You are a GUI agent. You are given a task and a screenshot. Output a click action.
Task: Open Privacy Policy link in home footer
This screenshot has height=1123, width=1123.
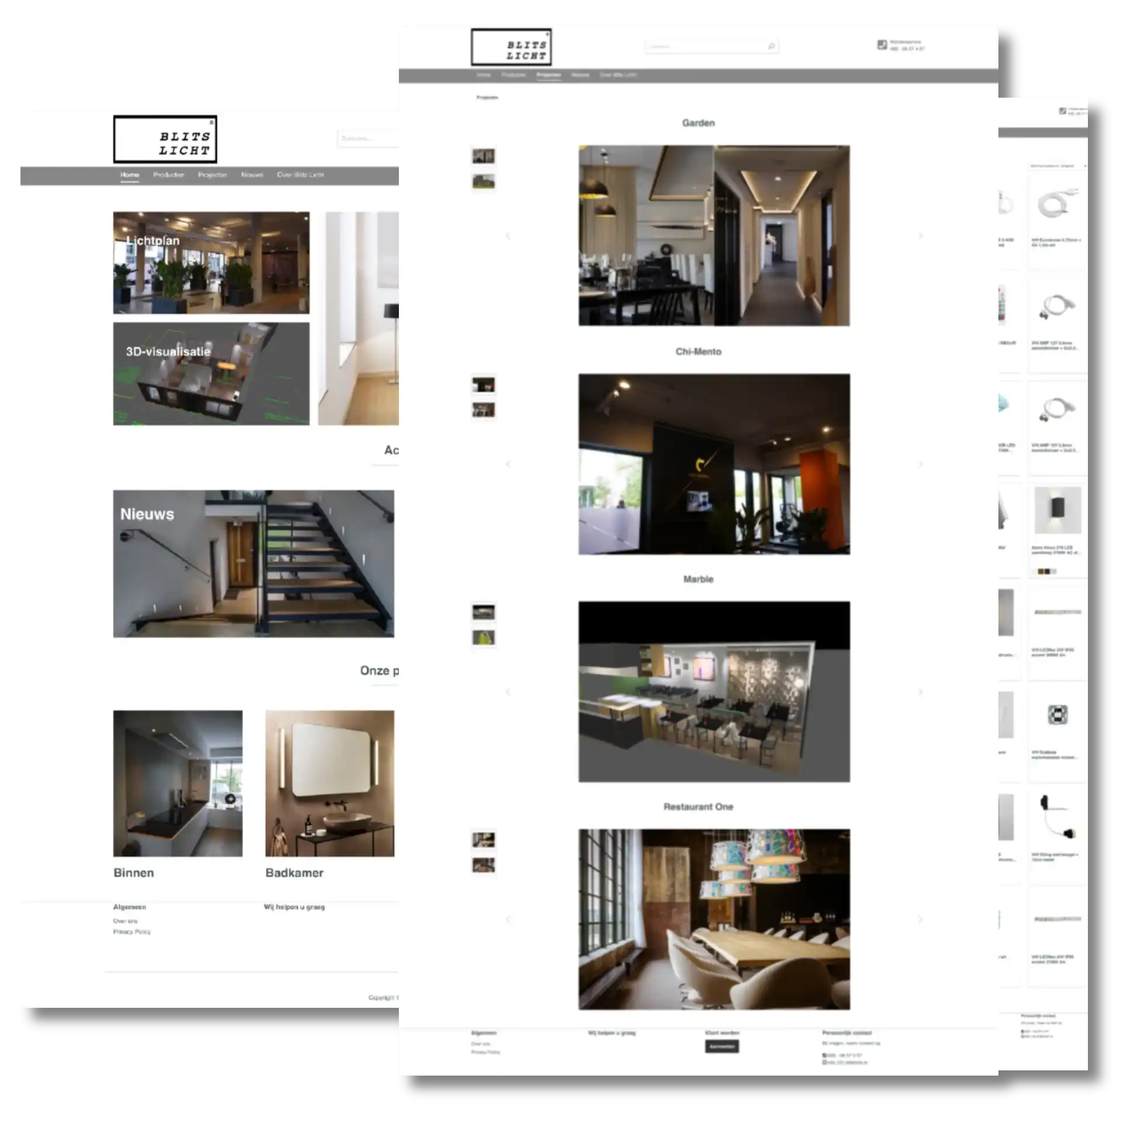click(132, 932)
